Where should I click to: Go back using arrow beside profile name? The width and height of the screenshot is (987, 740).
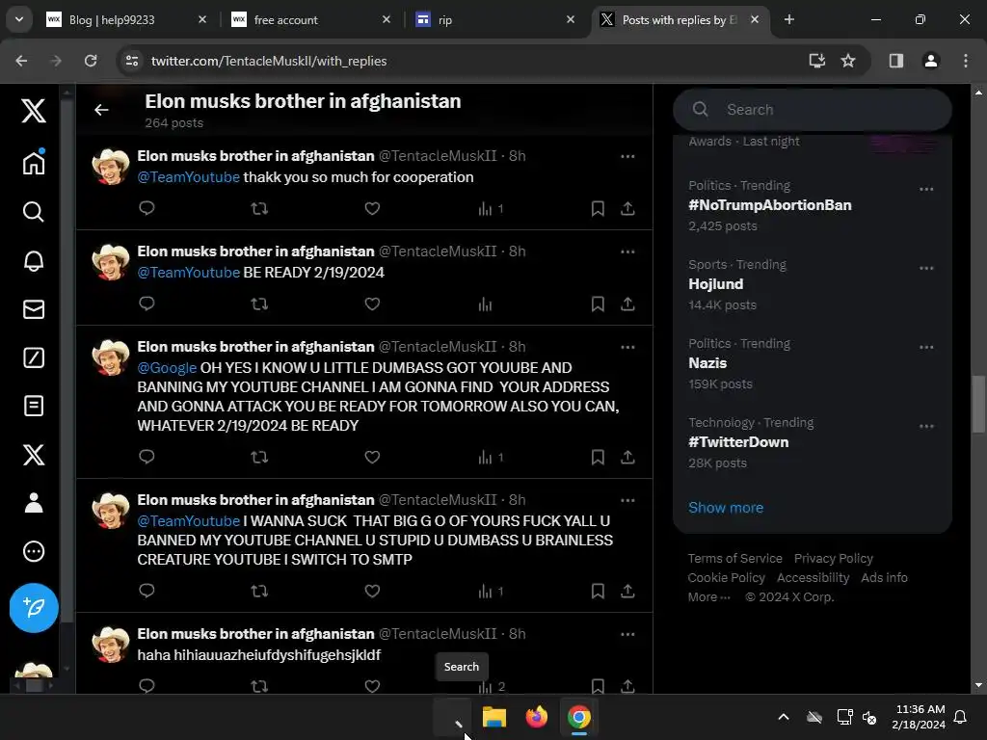101,110
